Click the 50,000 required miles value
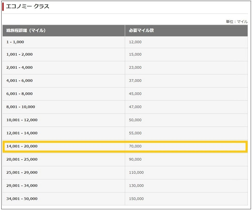The image size is (252, 210). pos(135,120)
